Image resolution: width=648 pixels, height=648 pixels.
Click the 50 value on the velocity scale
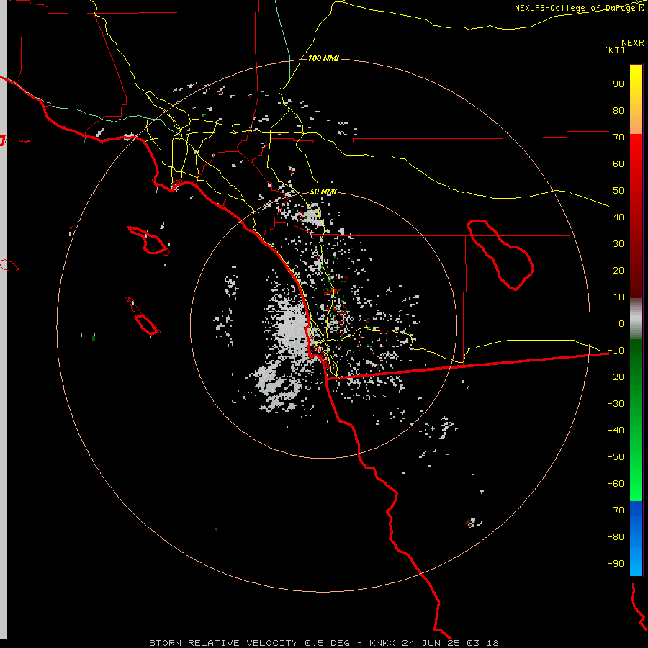pos(618,191)
